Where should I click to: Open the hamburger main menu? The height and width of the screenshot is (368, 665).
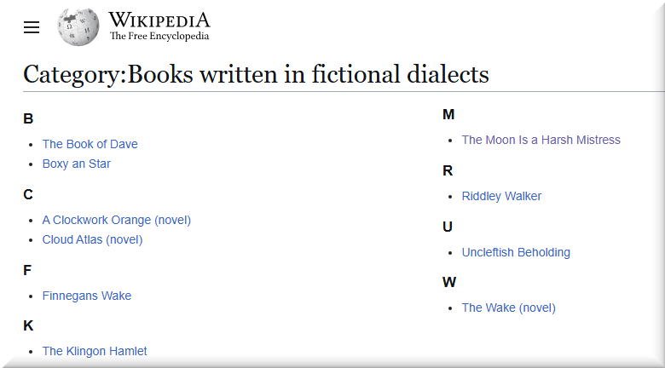[x=32, y=27]
